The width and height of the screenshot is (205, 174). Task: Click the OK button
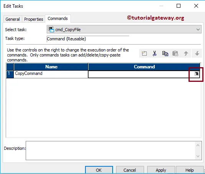(x=99, y=170)
